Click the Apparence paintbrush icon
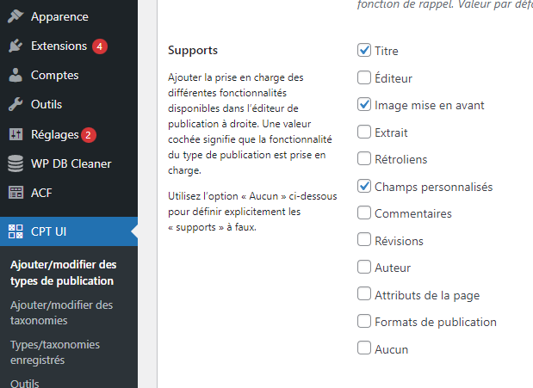 [x=15, y=16]
